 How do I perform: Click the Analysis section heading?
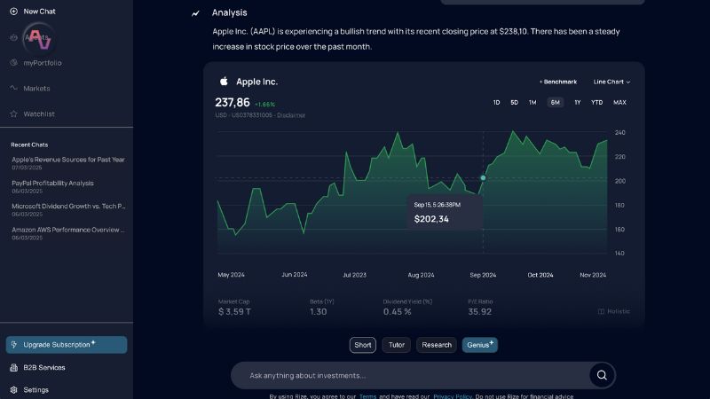click(230, 12)
